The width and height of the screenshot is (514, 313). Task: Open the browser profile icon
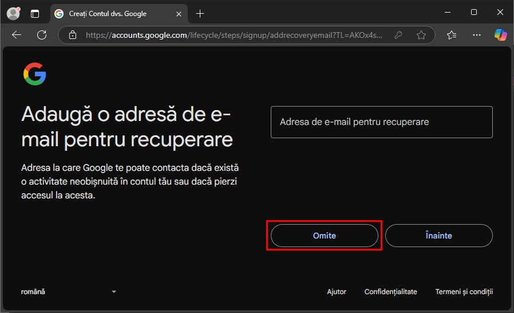[13, 13]
